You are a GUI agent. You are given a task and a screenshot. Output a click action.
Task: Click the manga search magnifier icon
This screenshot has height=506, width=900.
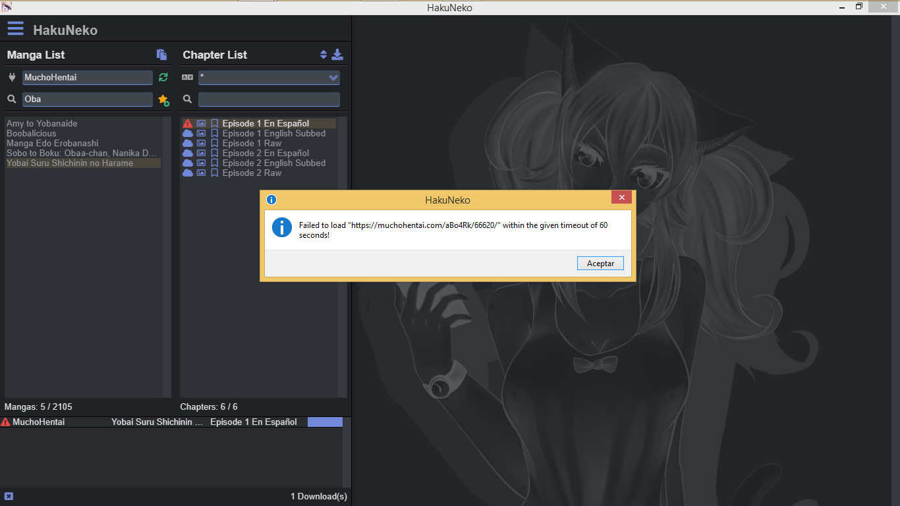pyautogui.click(x=12, y=99)
